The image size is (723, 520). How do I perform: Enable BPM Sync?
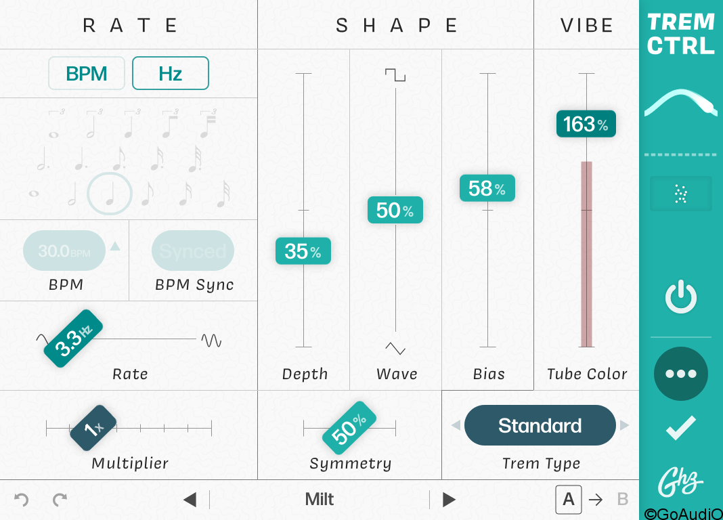[x=193, y=251]
